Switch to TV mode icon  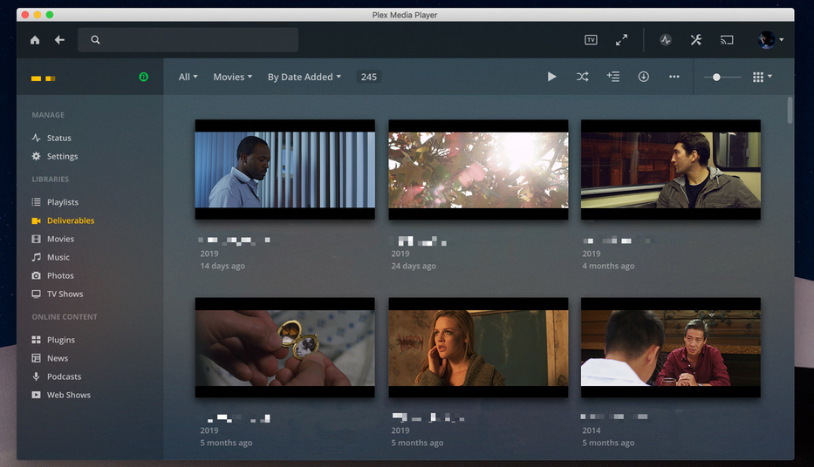coord(591,40)
